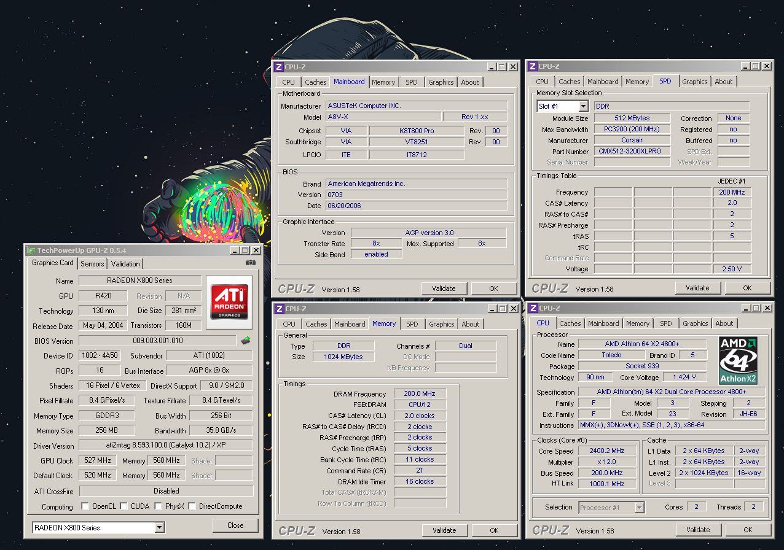Open About tab in the Mainboard window
Image resolution: width=784 pixels, height=550 pixels.
[x=470, y=82]
